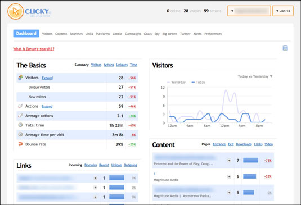The image size is (301, 205).
Task: Open the Preferences navigation tab
Action: click(213, 34)
